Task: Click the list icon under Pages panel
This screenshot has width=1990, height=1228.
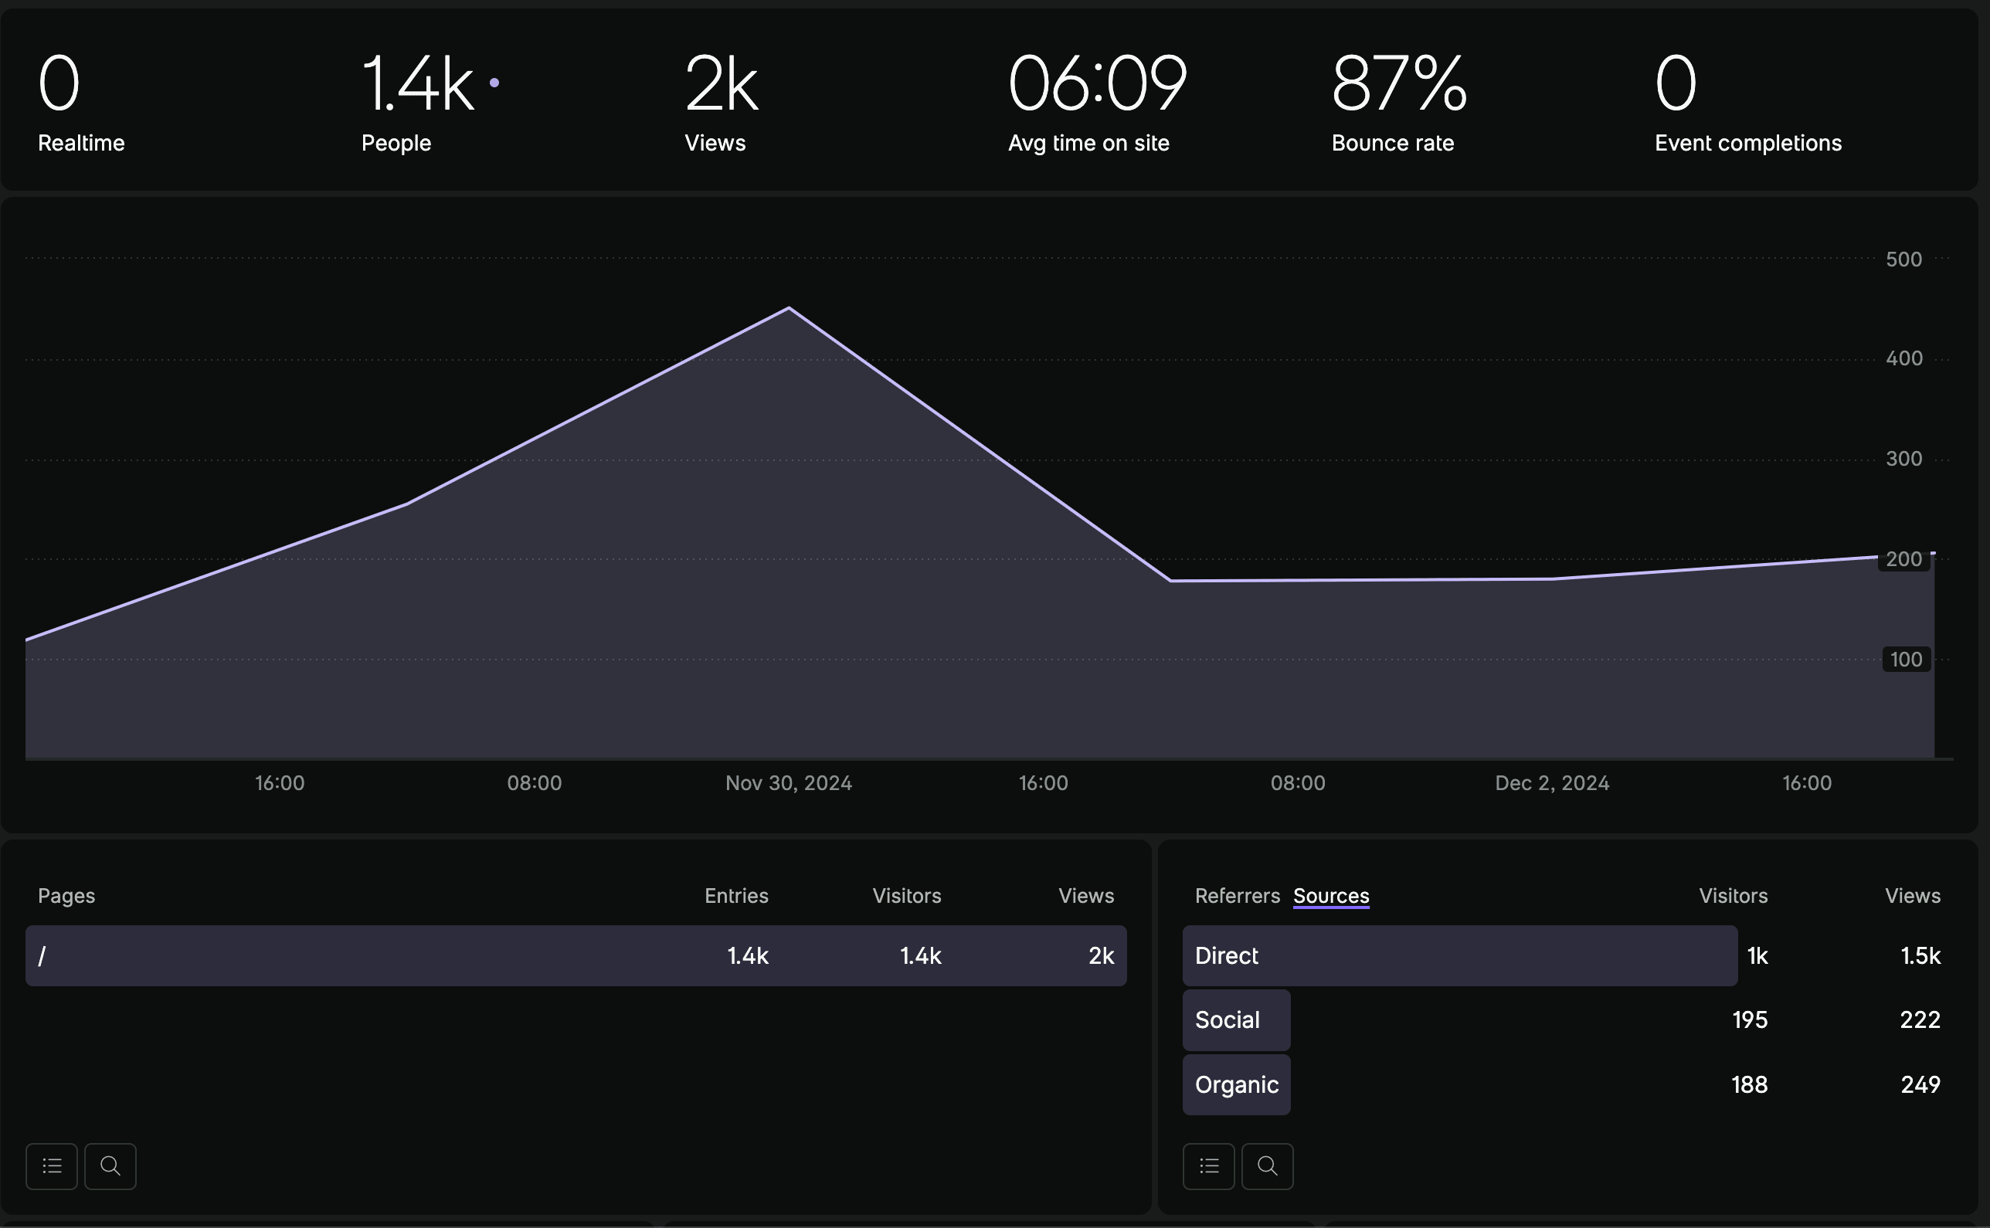Action: click(51, 1166)
